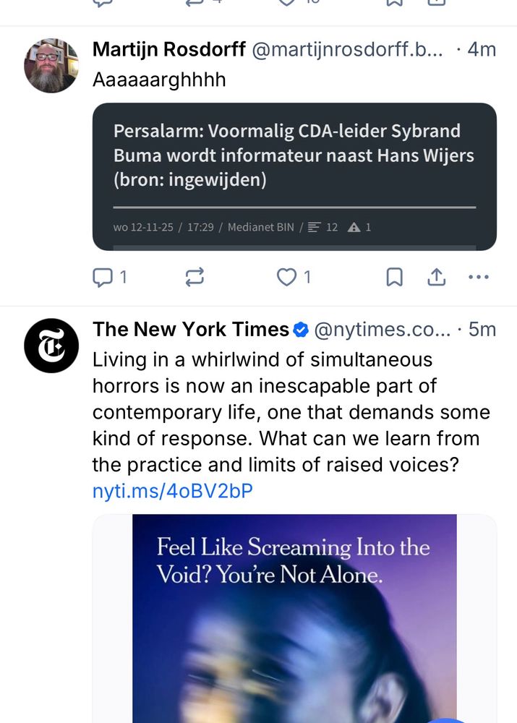The image size is (517, 723).
Task: Open the 5m timestamp on NYT post
Action: 482,330
